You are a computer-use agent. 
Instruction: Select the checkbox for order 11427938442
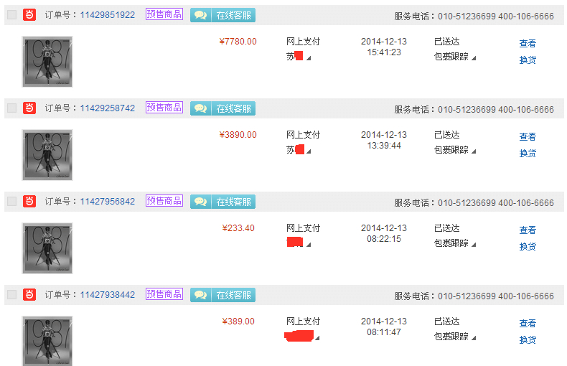tap(11, 294)
